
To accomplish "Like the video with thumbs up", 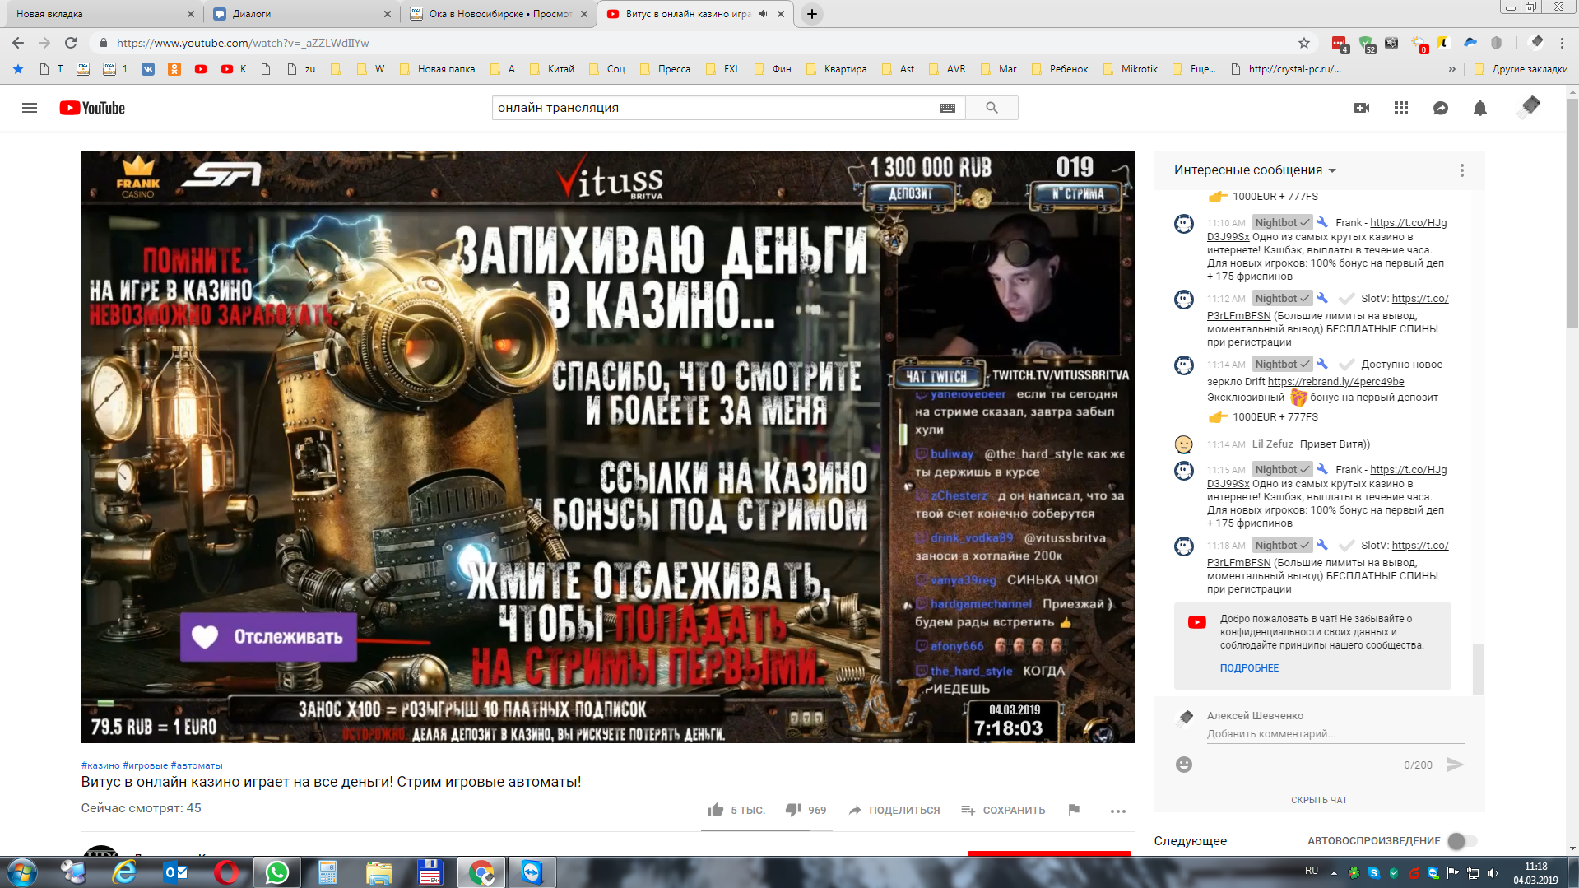I will click(716, 810).
